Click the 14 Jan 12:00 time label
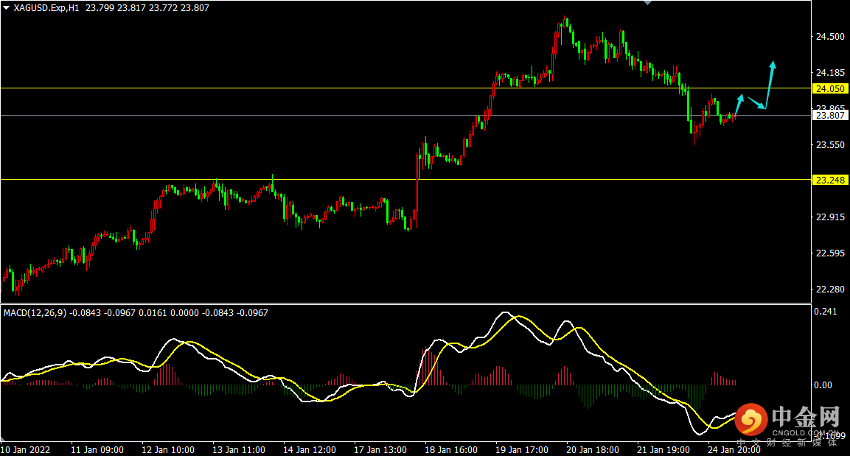The image size is (850, 456). 310,450
